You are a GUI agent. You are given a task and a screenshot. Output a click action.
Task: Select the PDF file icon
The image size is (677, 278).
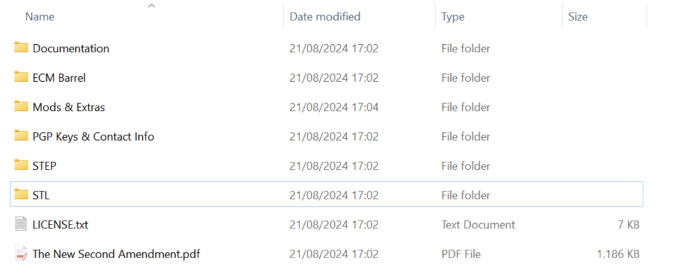pyautogui.click(x=21, y=254)
